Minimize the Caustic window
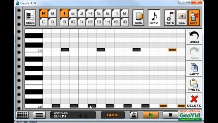218x123 pixels. 182,2
